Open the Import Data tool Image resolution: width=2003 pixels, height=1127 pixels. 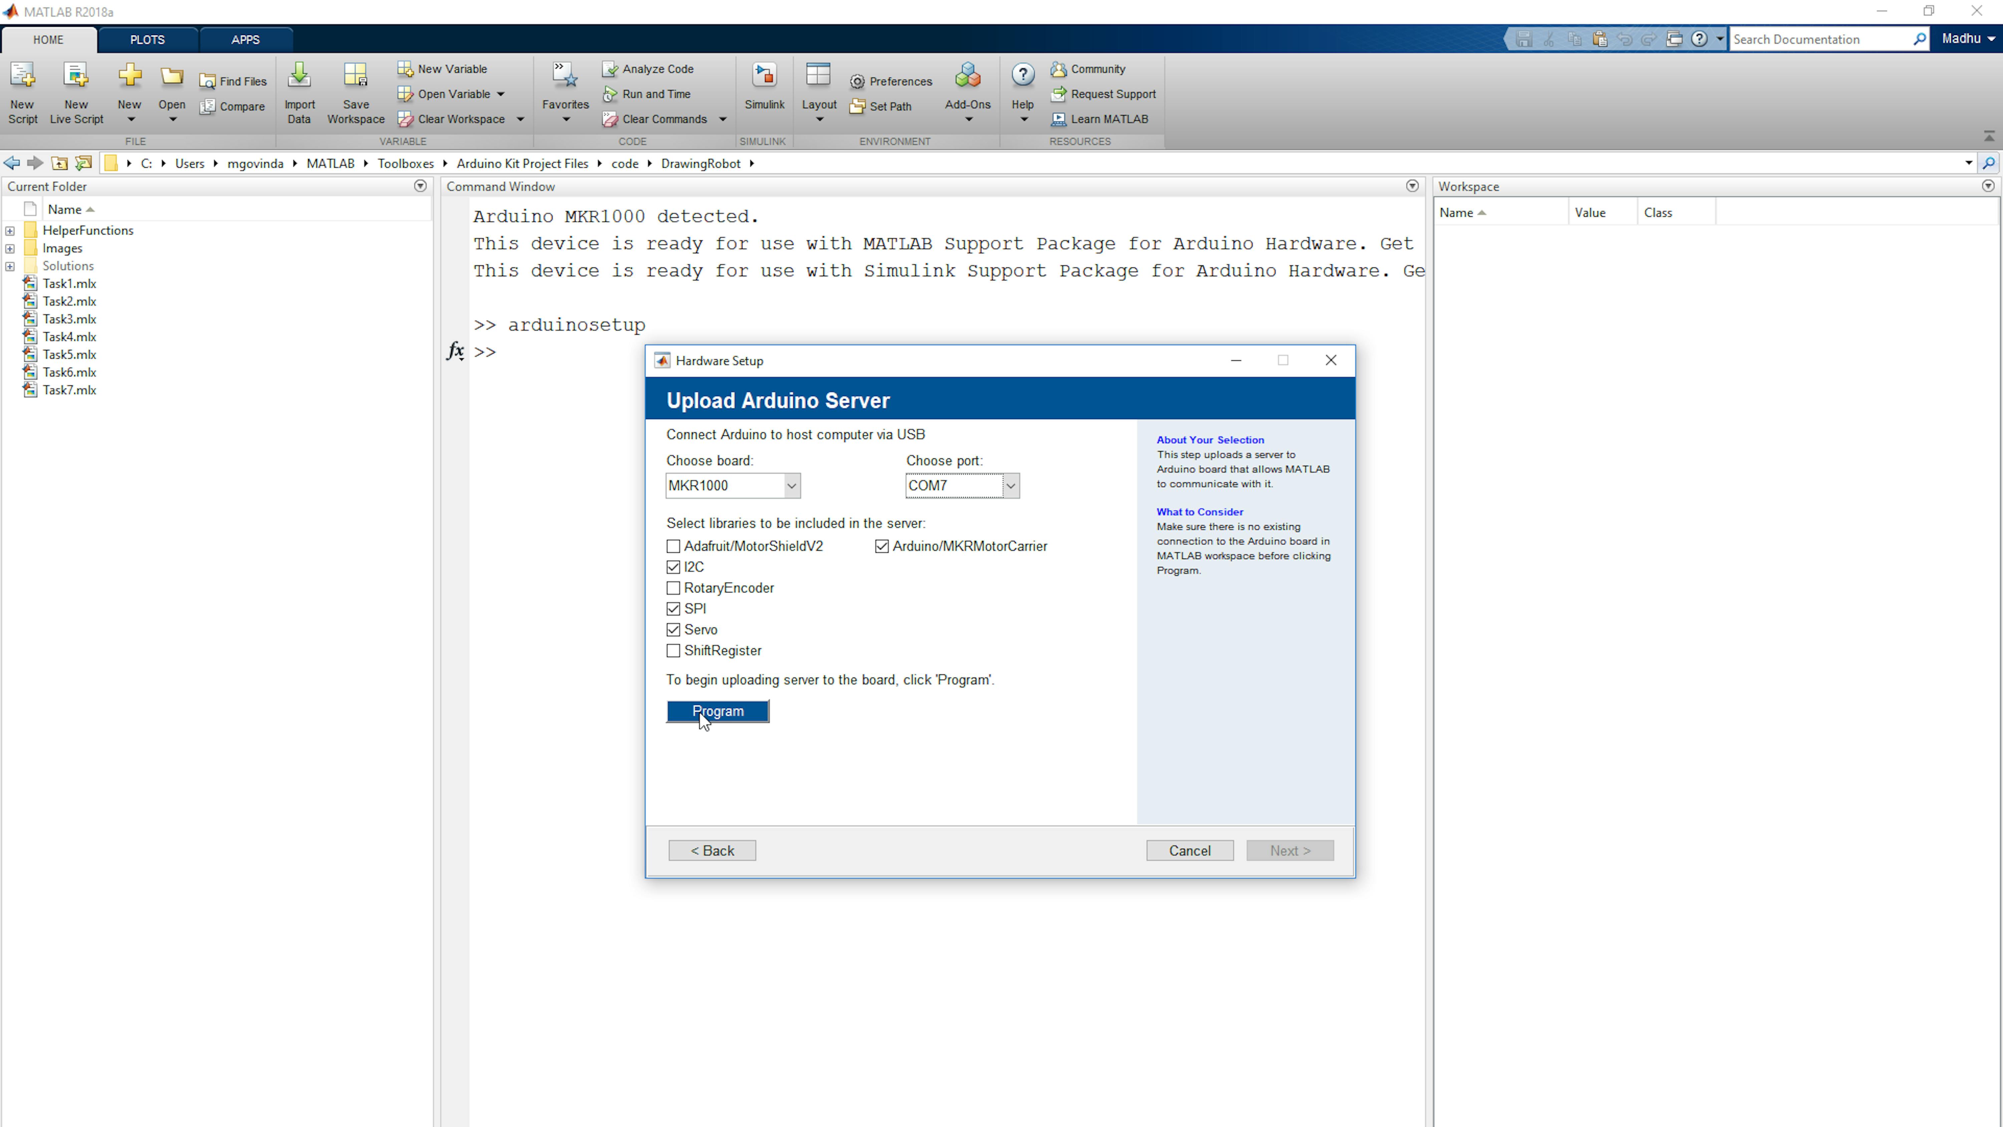coord(299,75)
